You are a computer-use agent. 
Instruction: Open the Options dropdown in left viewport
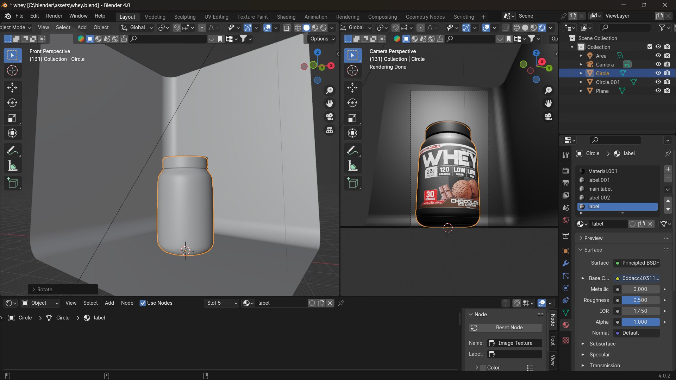[x=323, y=39]
